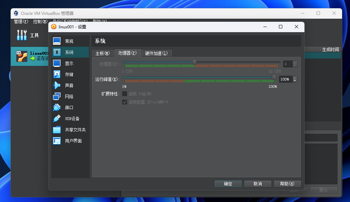Open the 用户界面 (User Interface) category
Screen dimensions: 350x202
pos(73,141)
